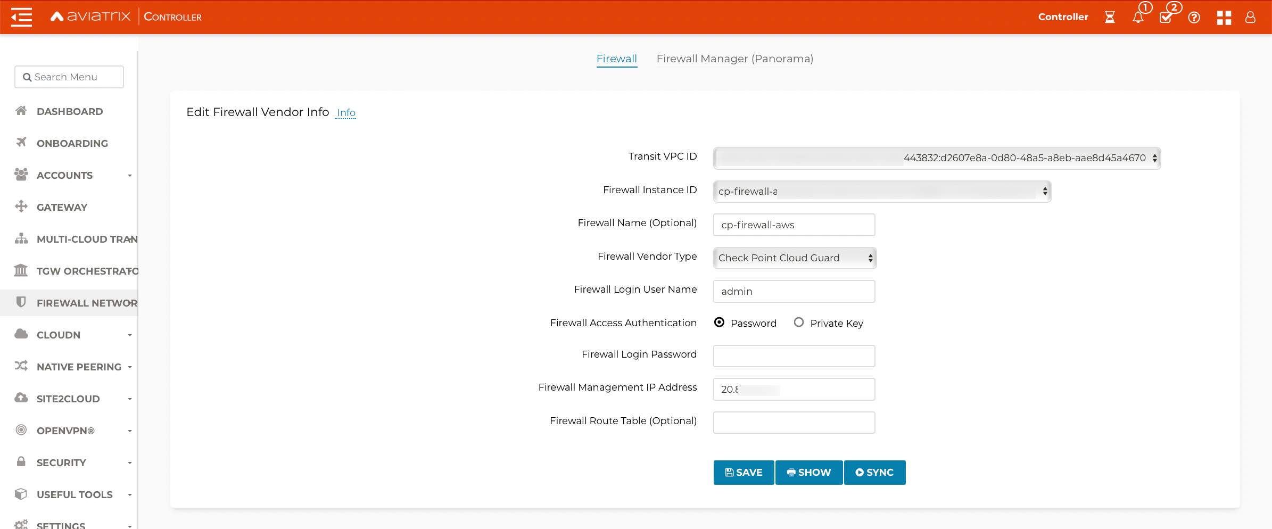The image size is (1272, 529).
Task: Open the Firewall Vendor Type dropdown
Action: [x=794, y=258]
